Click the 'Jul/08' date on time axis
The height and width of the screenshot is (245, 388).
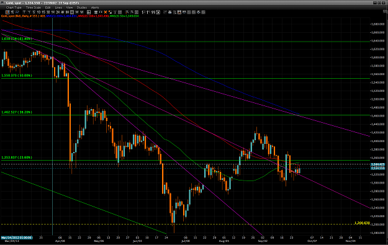point(186,241)
